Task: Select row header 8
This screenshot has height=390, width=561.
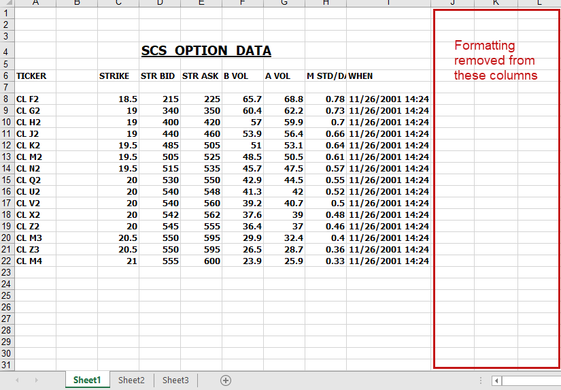Action: point(6,99)
